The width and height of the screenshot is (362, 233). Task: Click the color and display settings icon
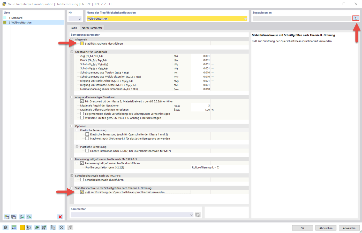[x=29, y=227]
